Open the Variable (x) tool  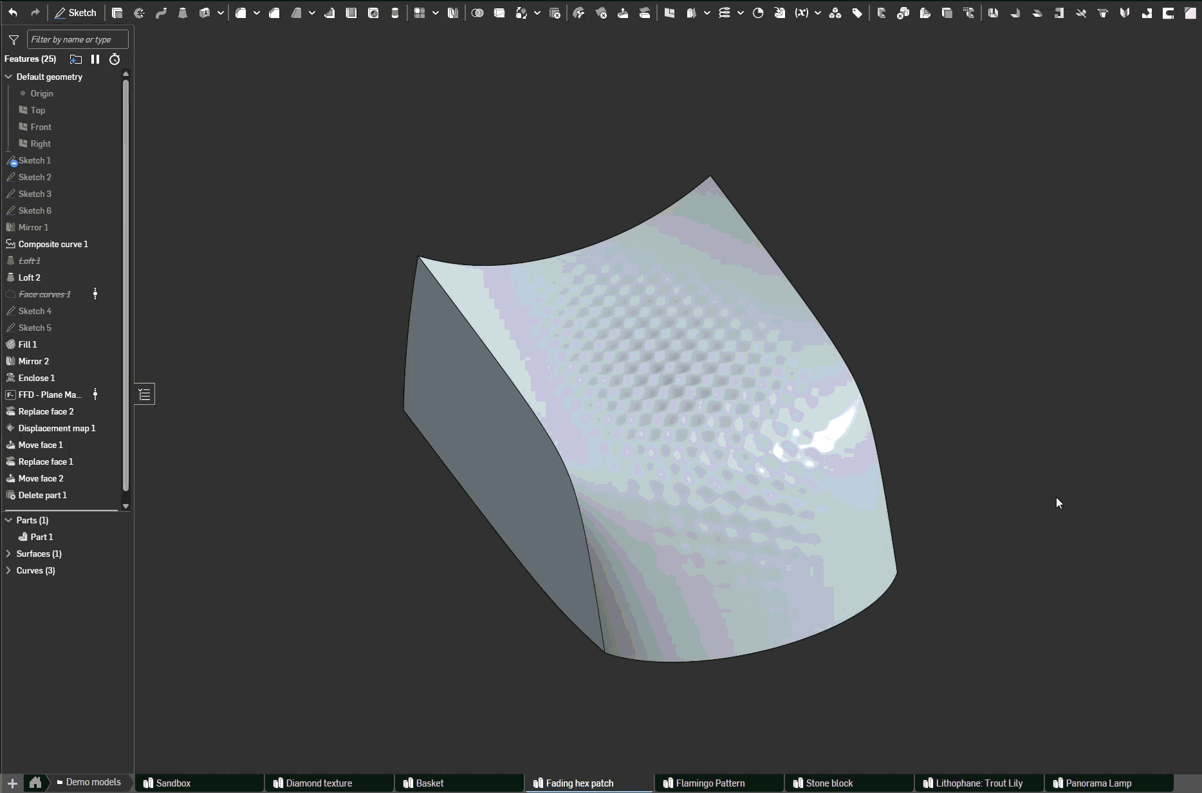(802, 13)
